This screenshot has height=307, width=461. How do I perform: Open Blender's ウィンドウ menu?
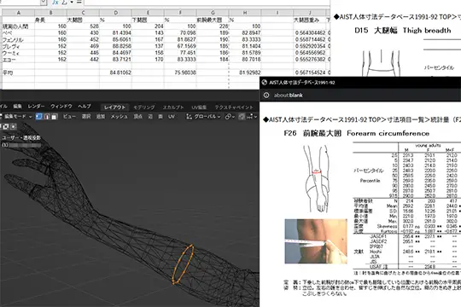click(61, 107)
